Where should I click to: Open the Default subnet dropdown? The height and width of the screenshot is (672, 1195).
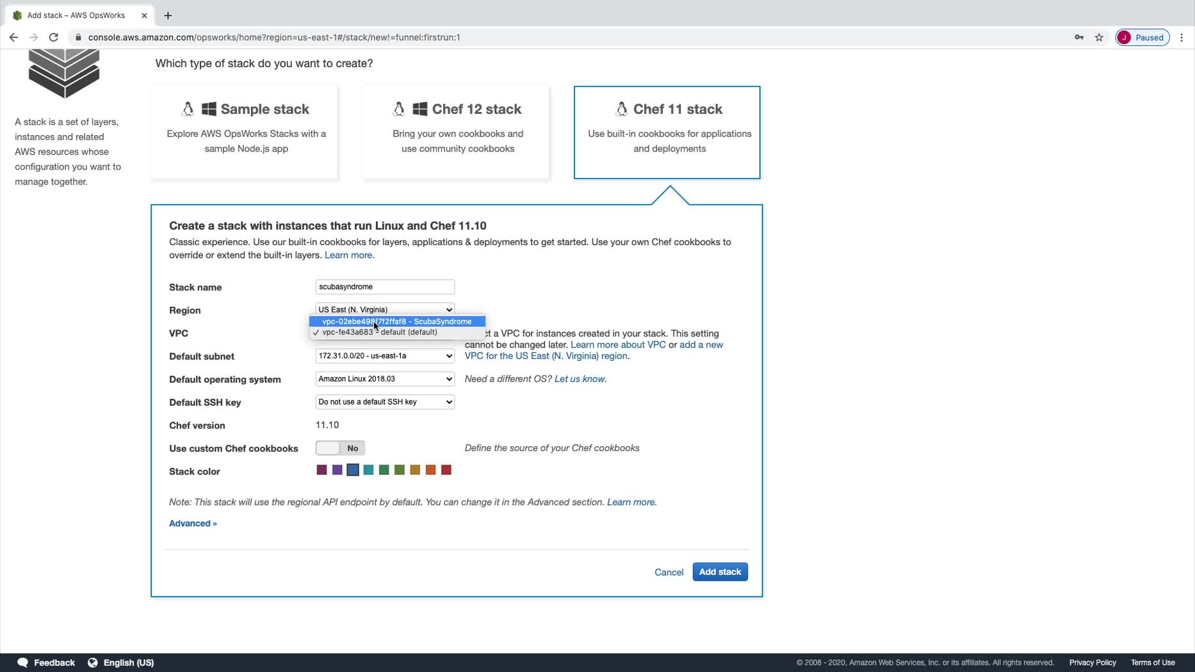point(385,356)
